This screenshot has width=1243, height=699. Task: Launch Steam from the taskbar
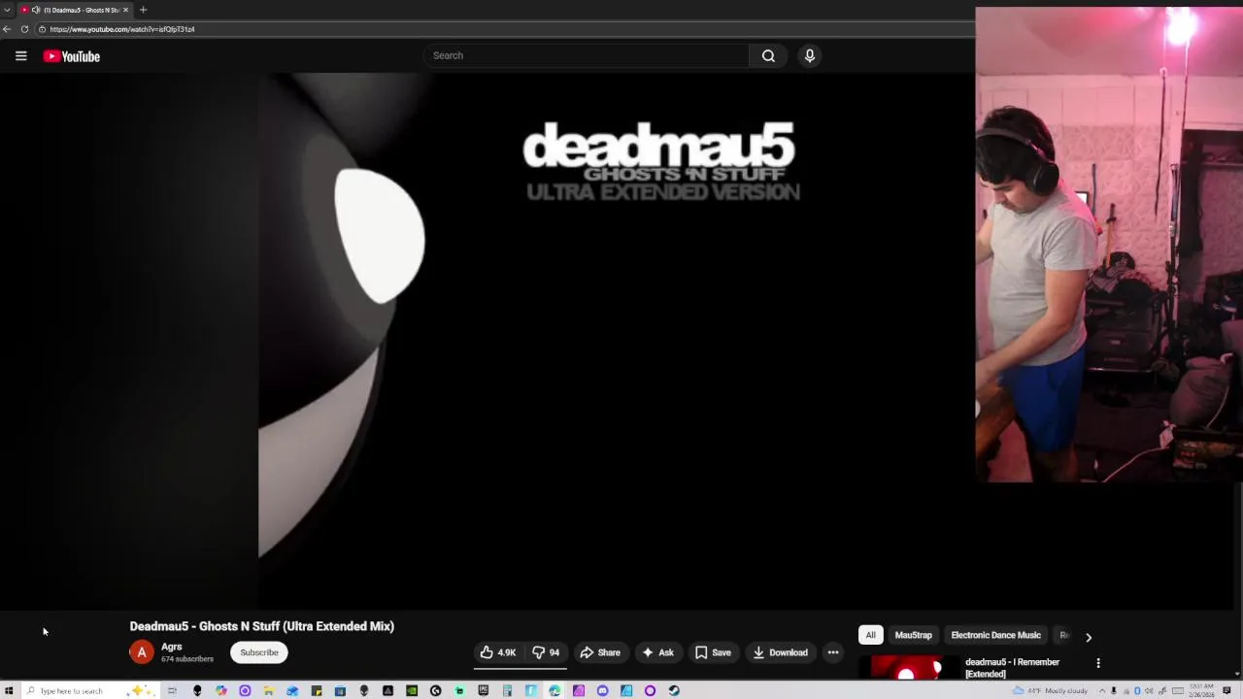pos(674,690)
